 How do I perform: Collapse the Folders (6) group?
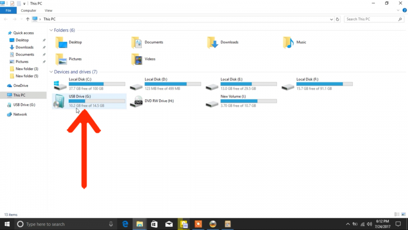[52, 30]
